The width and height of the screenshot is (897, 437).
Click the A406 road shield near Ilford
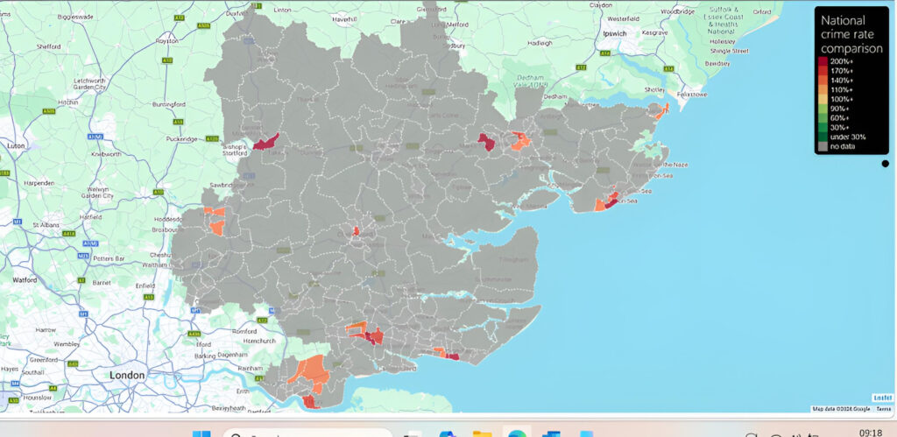pyautogui.click(x=194, y=334)
